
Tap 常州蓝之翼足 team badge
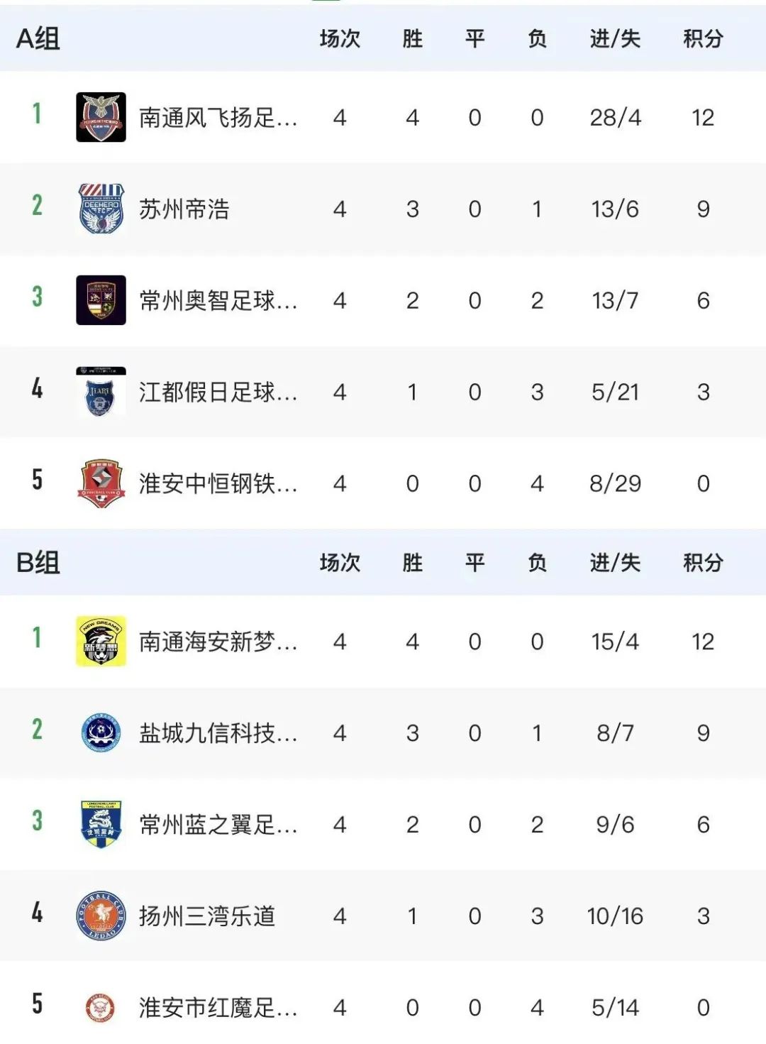click(101, 824)
